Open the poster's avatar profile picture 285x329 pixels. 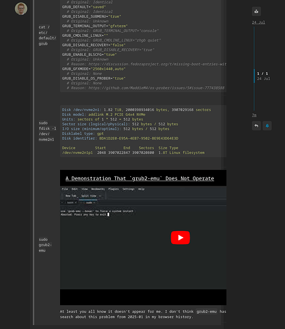coord(21,9)
